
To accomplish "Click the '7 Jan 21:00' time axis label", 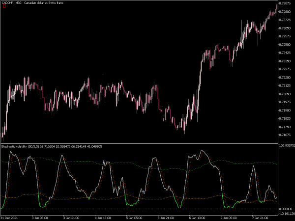I will click(x=260, y=218).
